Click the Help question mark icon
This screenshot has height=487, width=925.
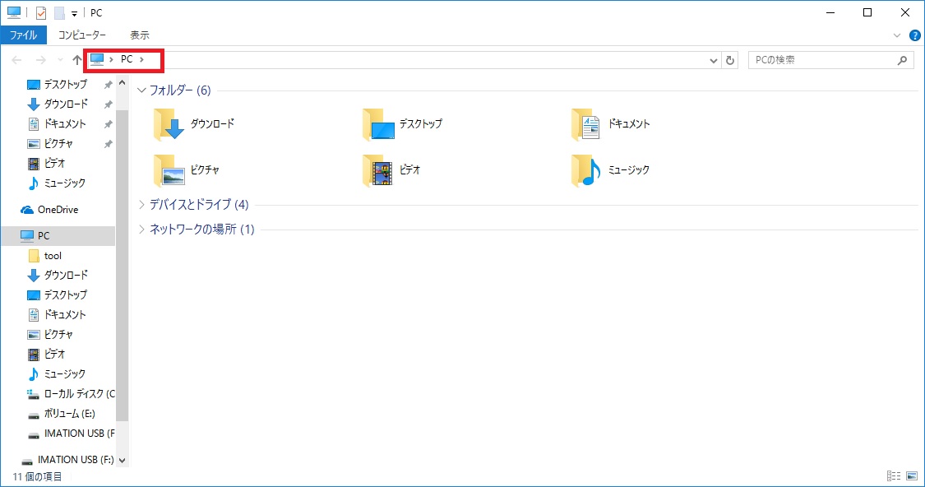click(x=913, y=35)
